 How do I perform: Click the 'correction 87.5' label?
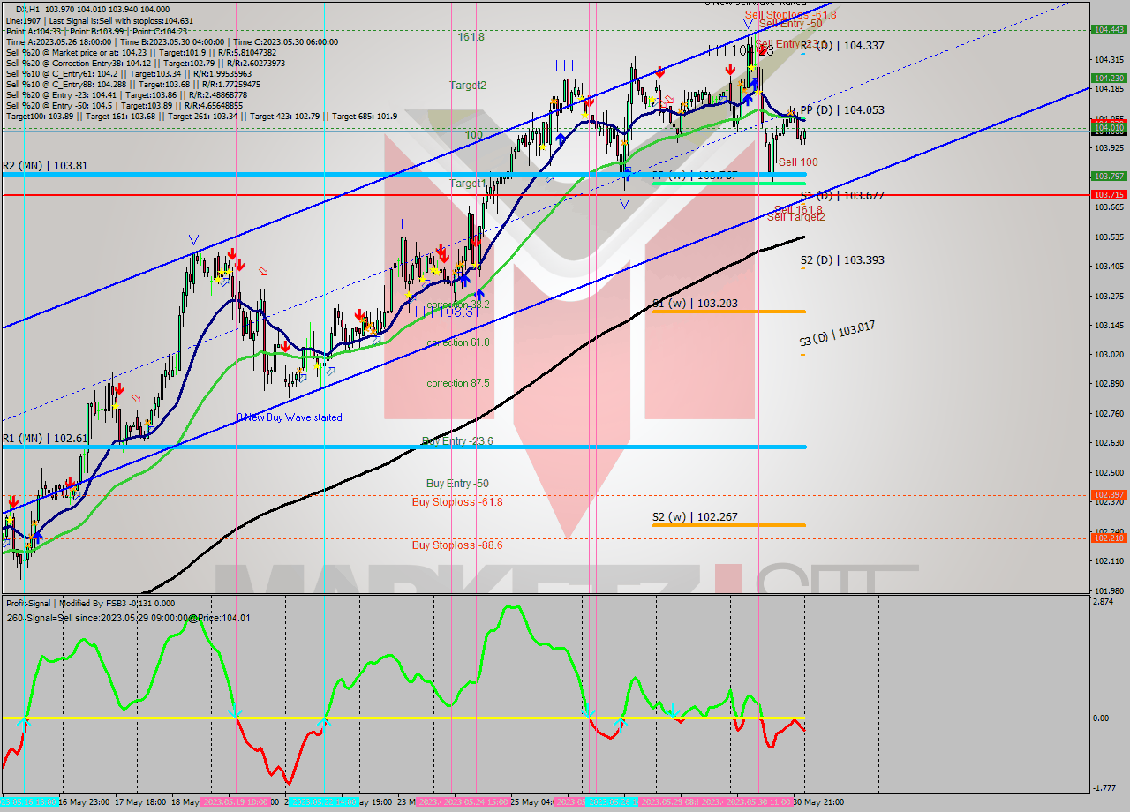coord(457,383)
